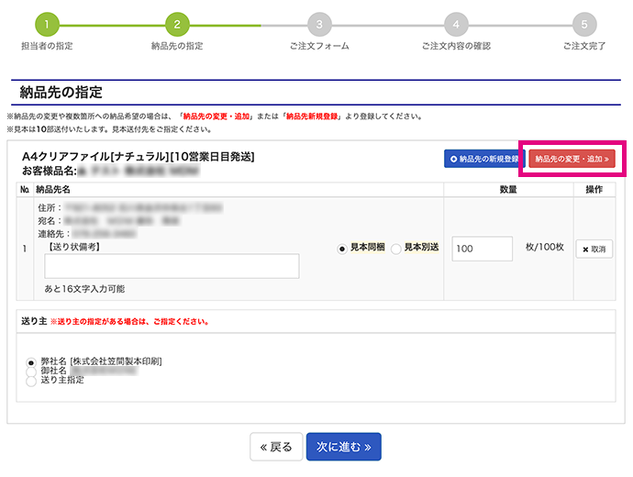The image size is (633, 477).
Task: Choose 御社名 as sender
Action: 32,371
